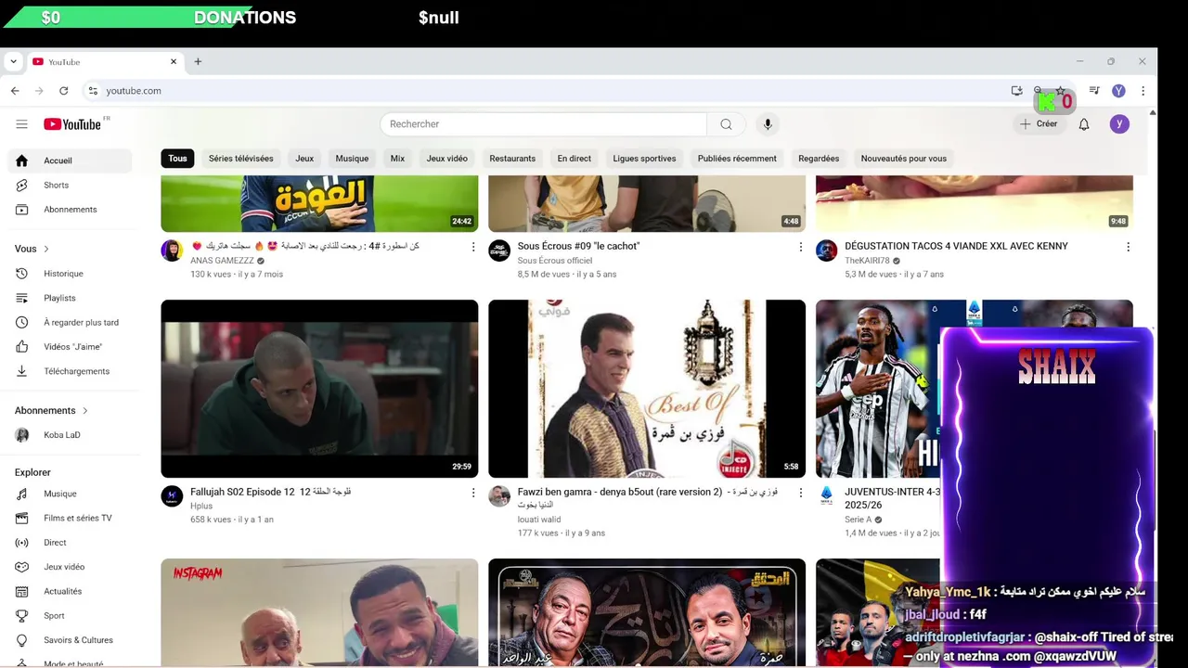
Task: Select the Publiées récemment chip
Action: (737, 159)
